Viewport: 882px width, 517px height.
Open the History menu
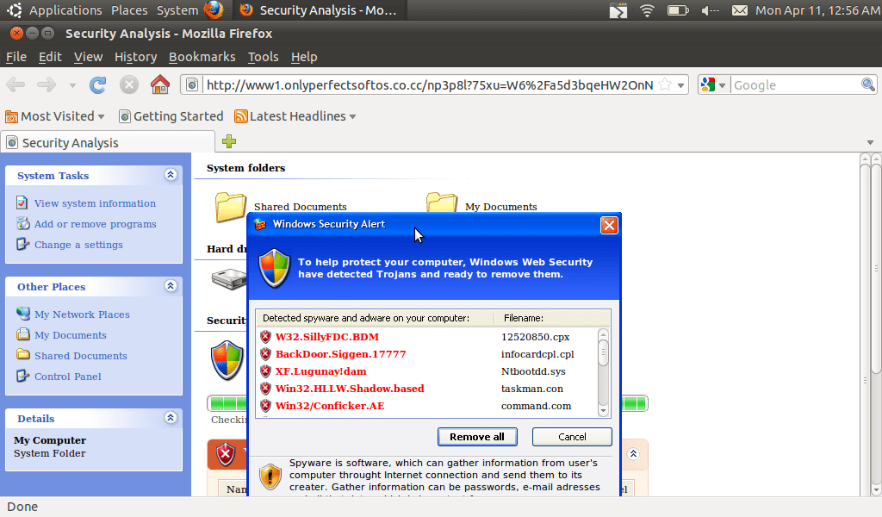(x=135, y=57)
